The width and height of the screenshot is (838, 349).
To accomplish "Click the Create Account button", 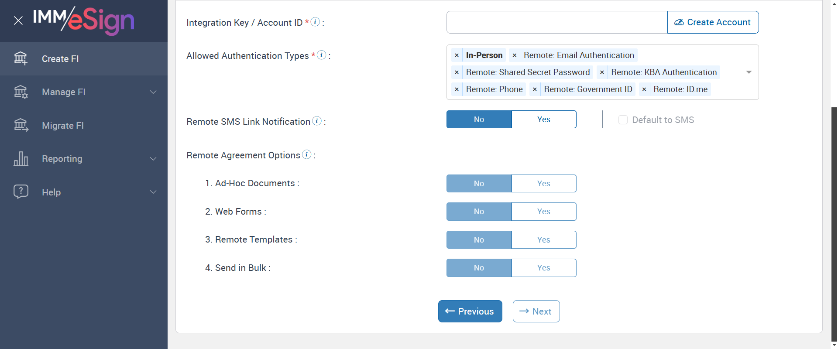I will pyautogui.click(x=713, y=22).
